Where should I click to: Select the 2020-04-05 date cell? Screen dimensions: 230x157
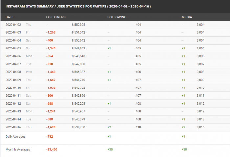click(x=13, y=48)
